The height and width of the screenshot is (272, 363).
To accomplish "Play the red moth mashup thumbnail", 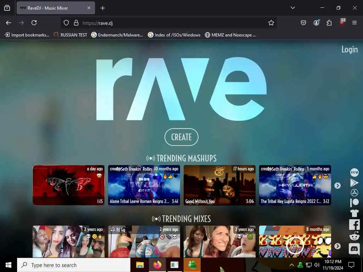I will coord(68,185).
